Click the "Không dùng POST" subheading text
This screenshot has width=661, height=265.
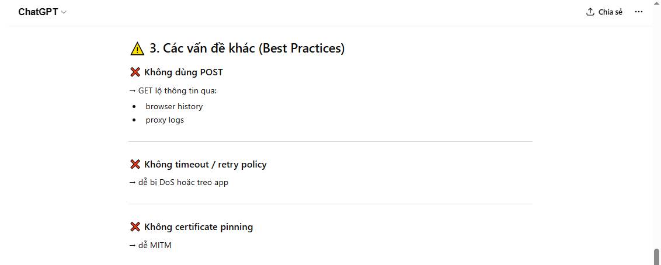pos(183,72)
